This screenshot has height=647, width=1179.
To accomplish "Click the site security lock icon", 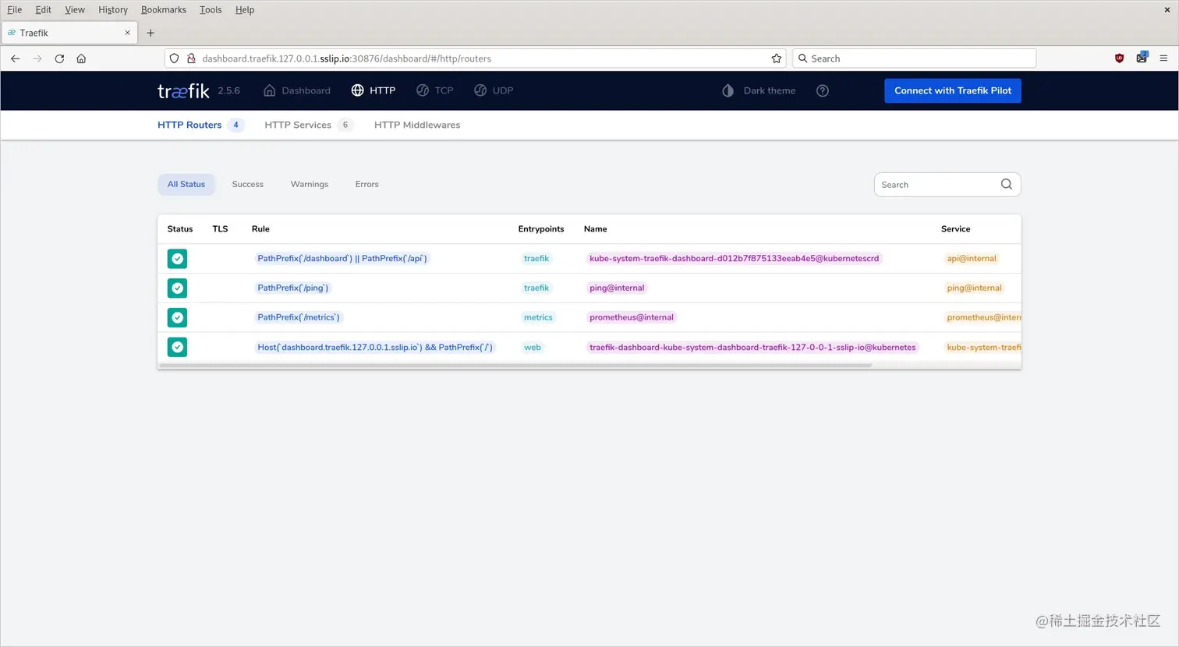I will (x=191, y=58).
